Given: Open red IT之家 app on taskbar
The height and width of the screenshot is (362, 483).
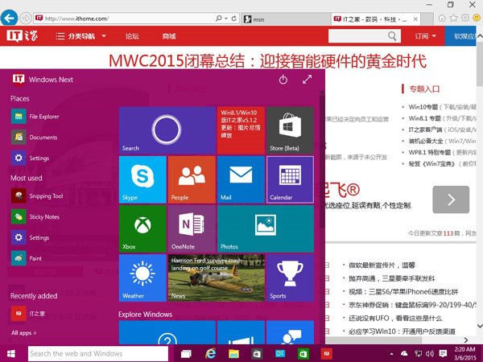Looking at the screenshot, I should coord(326,354).
